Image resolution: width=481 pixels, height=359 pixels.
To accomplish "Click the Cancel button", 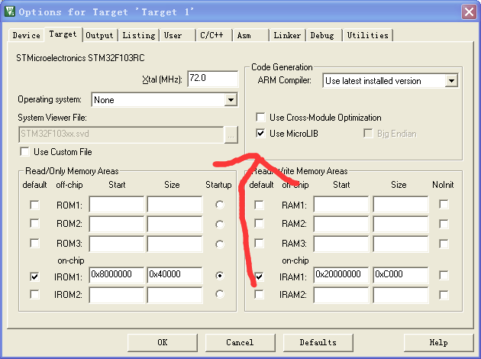I will click(240, 343).
